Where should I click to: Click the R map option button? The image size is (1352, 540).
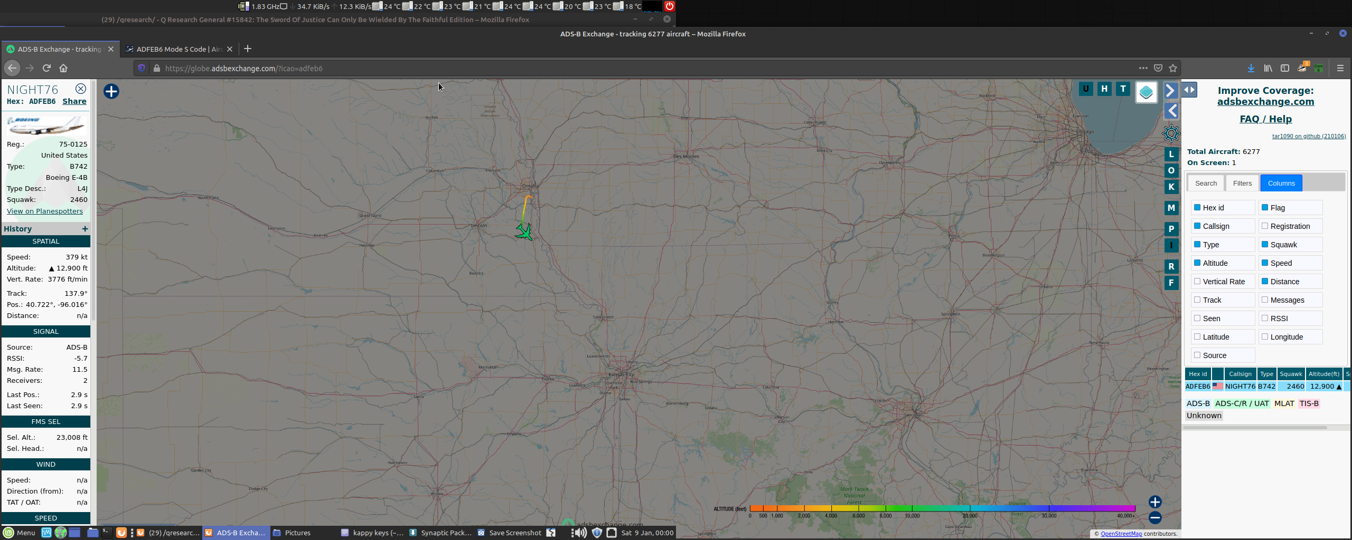coord(1171,266)
